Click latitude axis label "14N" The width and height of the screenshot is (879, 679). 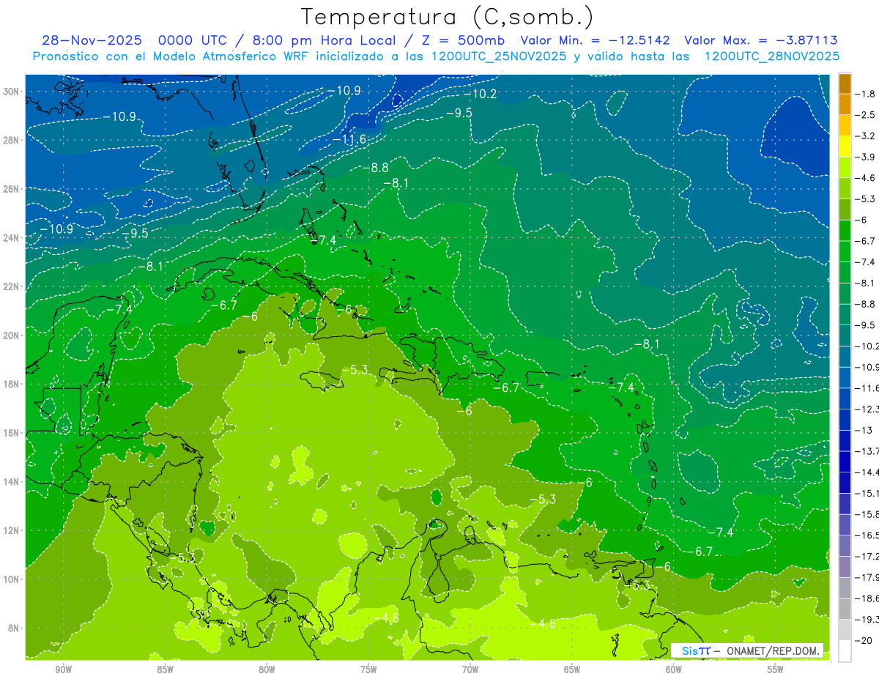coord(12,482)
